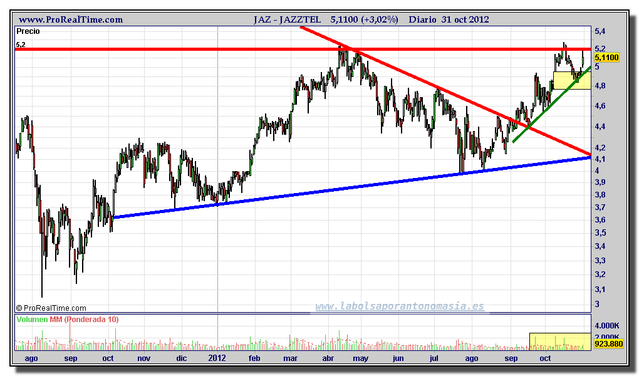Image resolution: width=639 pixels, height=376 pixels.
Task: Click the JAZ - JAZZTEL title text
Action: pyautogui.click(x=287, y=19)
